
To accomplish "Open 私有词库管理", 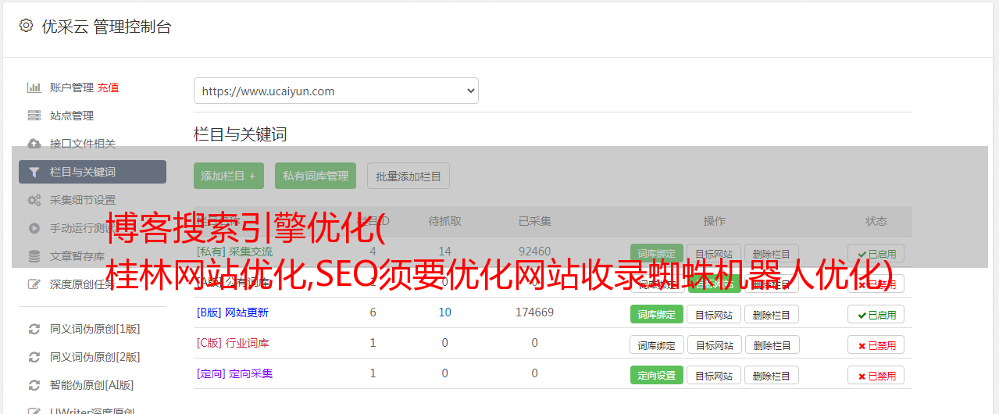I will (x=316, y=176).
